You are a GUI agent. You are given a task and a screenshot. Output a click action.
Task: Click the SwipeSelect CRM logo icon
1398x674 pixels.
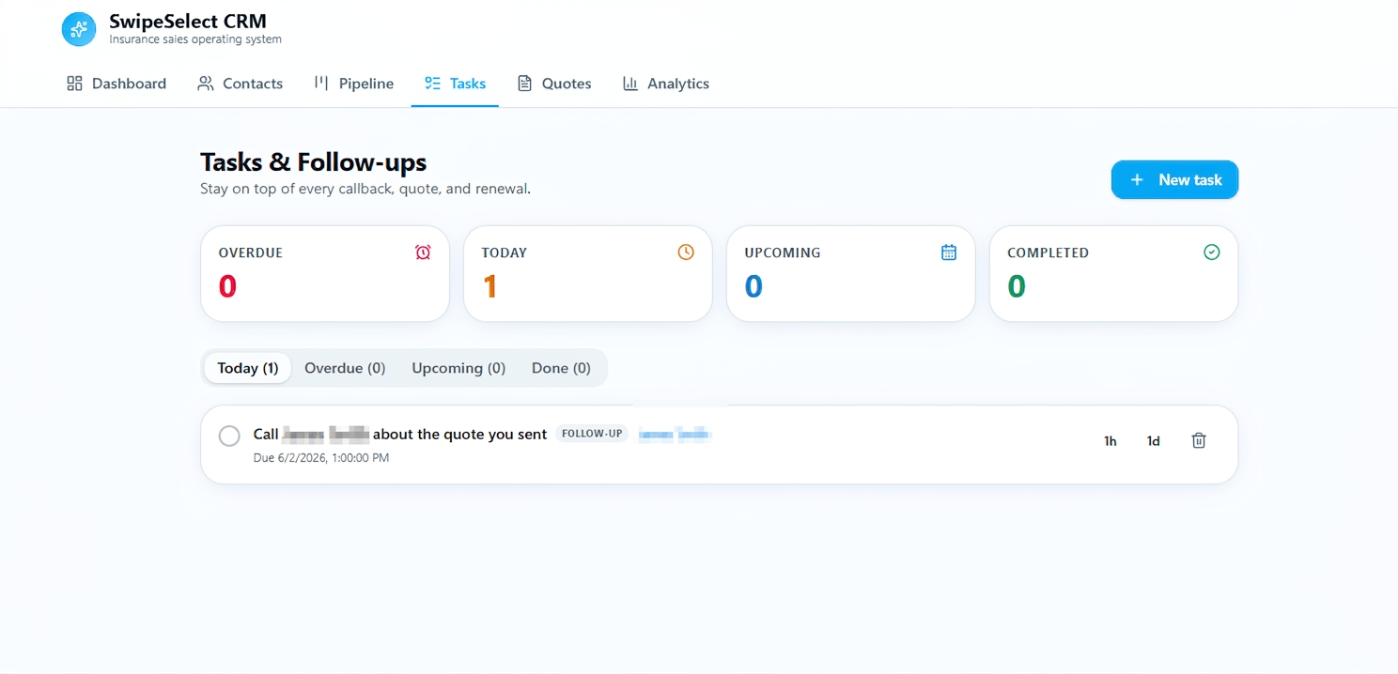click(79, 29)
